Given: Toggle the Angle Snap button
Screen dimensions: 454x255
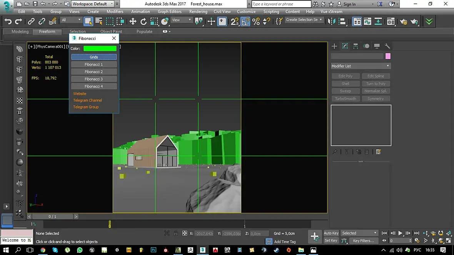Looking at the screenshot, I should click(x=245, y=22).
